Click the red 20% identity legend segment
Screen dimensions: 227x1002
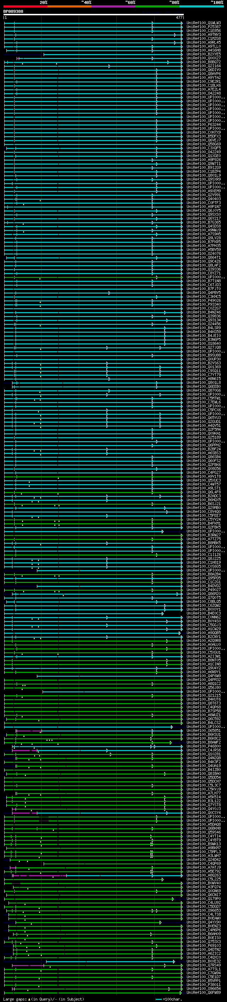[26, 6]
